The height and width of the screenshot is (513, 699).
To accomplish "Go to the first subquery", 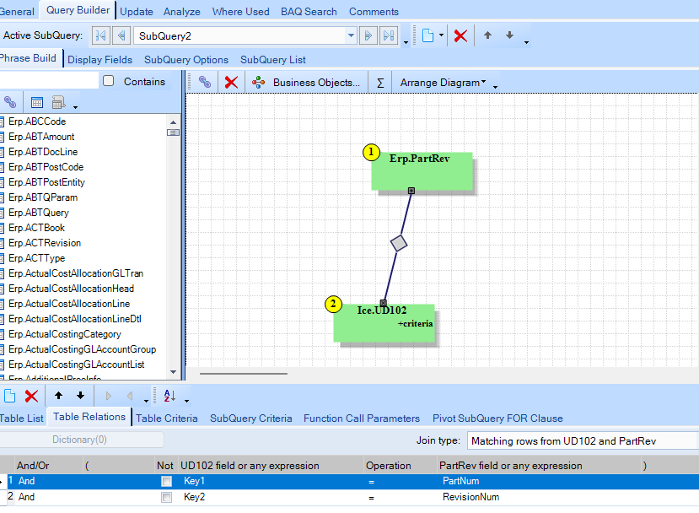I will coord(101,35).
